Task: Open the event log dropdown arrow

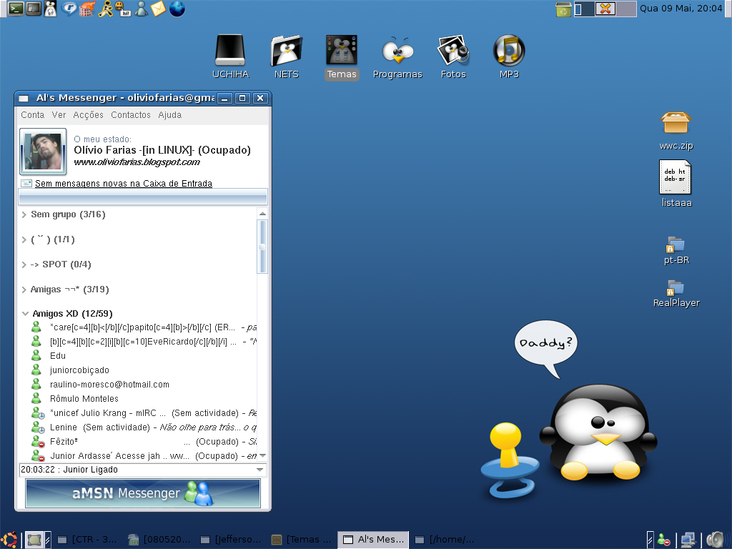Action: coord(260,470)
